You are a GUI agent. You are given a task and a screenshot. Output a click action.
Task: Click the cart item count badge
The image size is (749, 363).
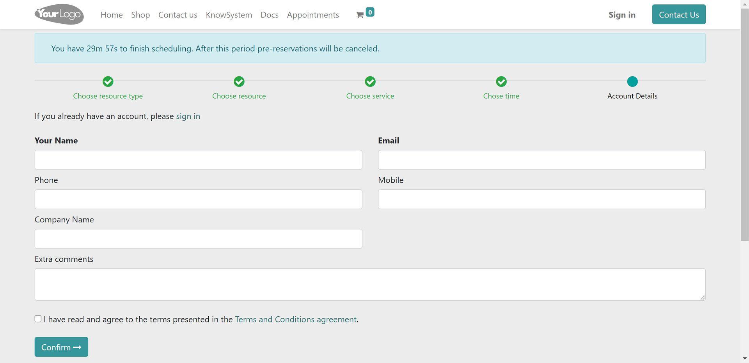370,12
